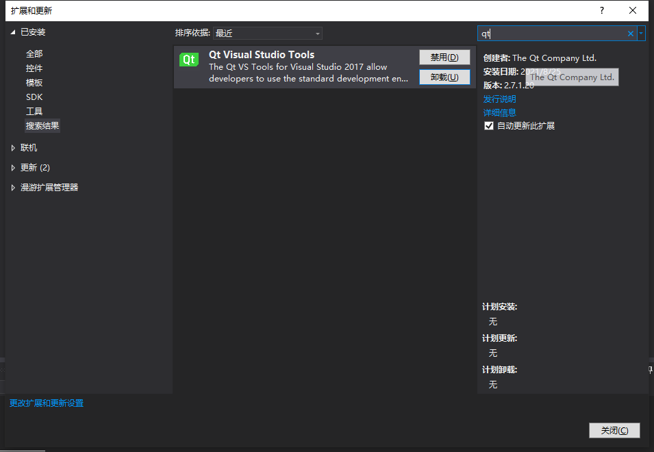This screenshot has height=452, width=654.
Task: Click the 计划卸载 label
Action: 499,370
